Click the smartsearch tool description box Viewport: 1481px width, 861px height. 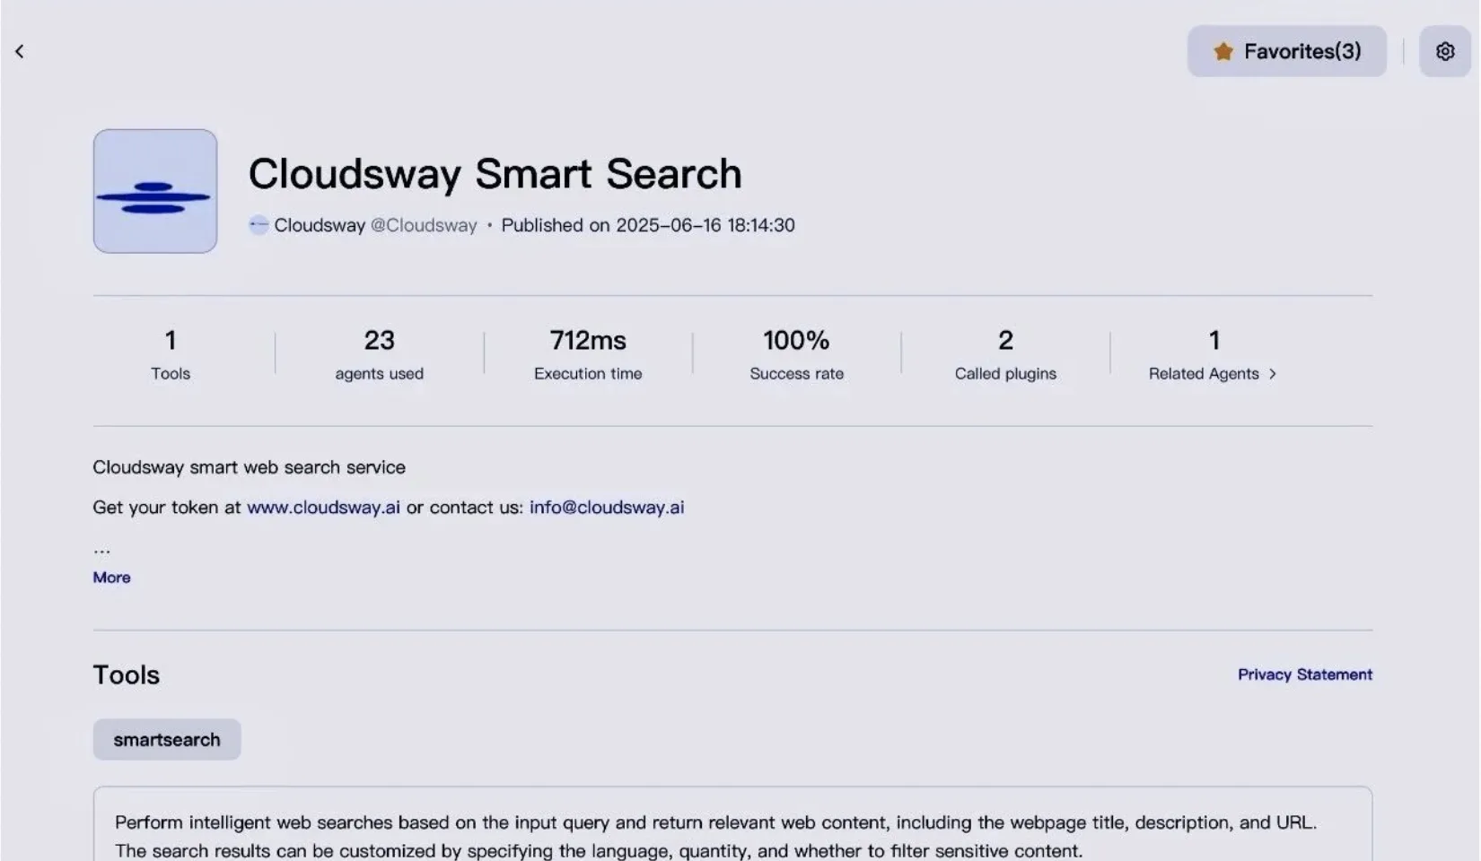point(732,834)
